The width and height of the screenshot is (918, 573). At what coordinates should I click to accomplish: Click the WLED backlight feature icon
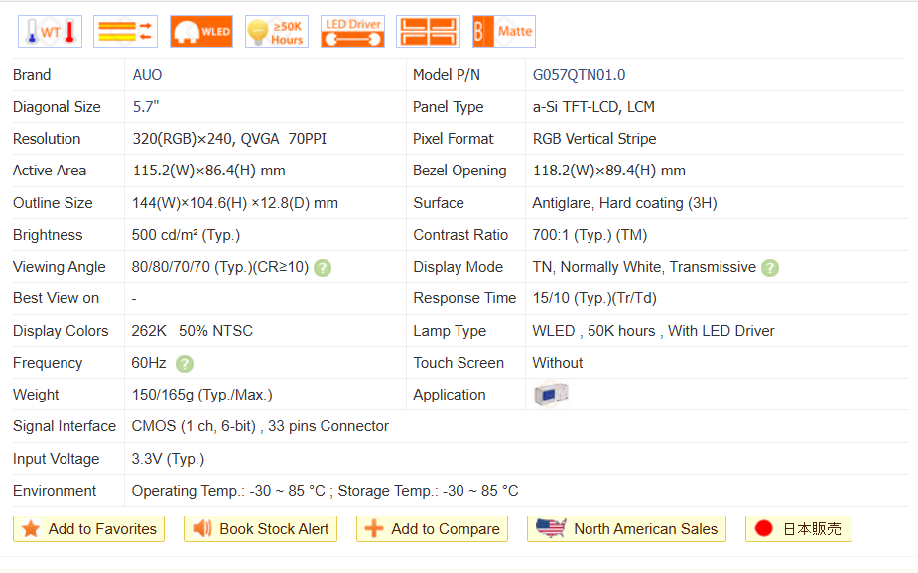click(x=200, y=32)
